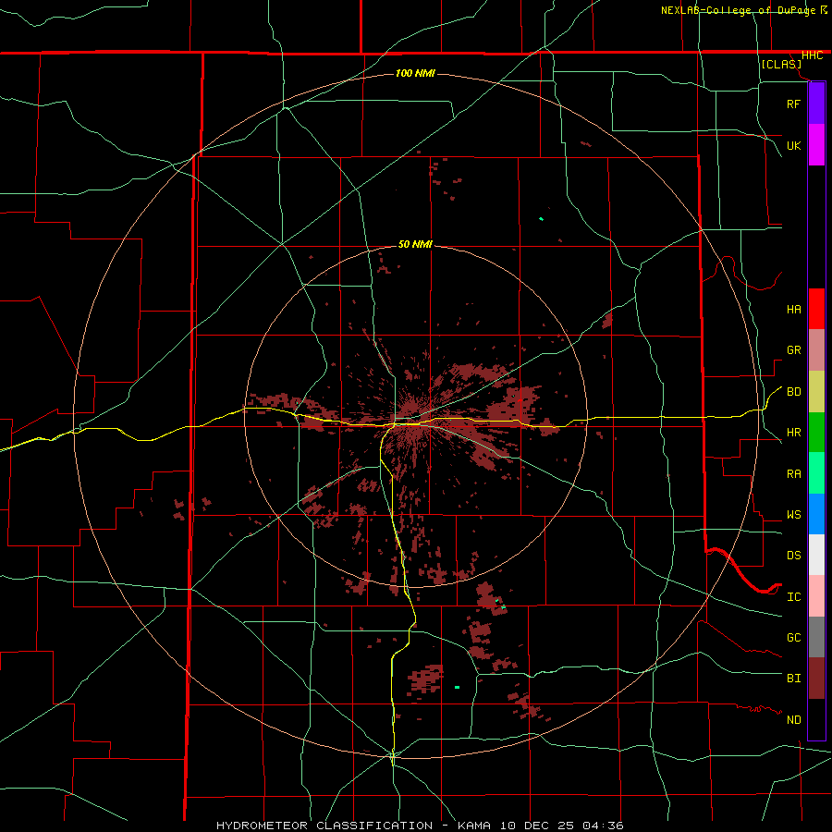Click the blue WS legend swatch
Screen dimensions: 832x832
[816, 514]
